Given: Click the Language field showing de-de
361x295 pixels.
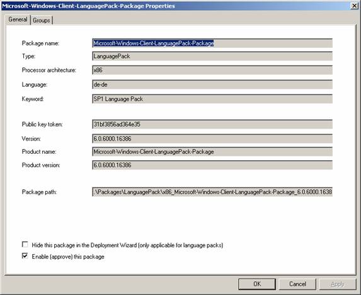Looking at the screenshot, I should tap(212, 84).
